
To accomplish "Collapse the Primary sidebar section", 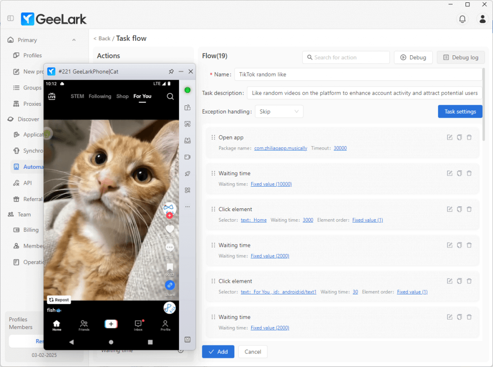I will coord(74,40).
